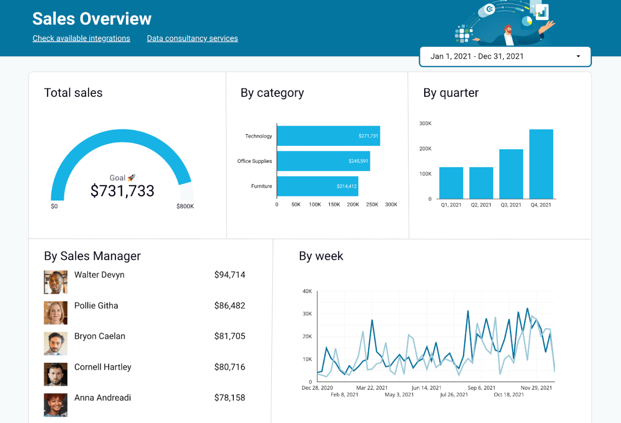Click the rocket icon next to Goal

click(131, 177)
